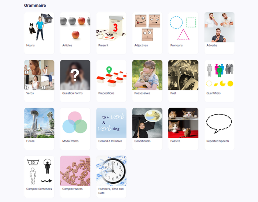Click the Question Forms question mark image

[x=75, y=75]
